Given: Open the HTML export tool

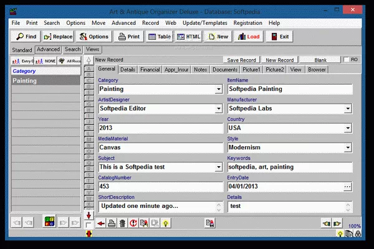Looking at the screenshot, I should (188, 37).
